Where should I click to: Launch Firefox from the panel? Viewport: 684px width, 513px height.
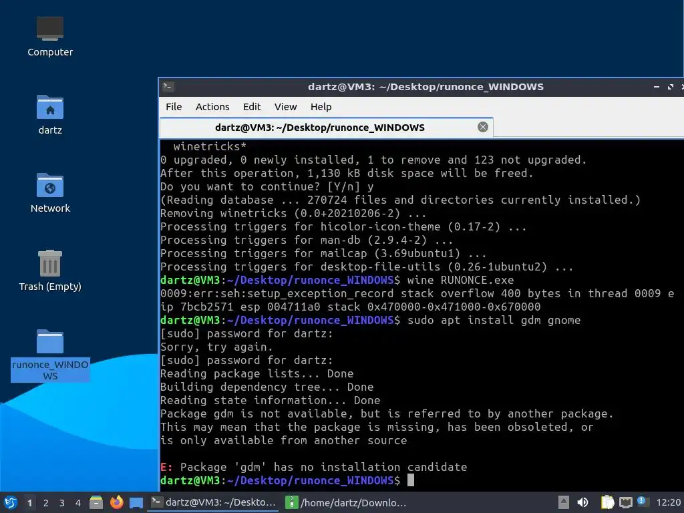point(116,502)
